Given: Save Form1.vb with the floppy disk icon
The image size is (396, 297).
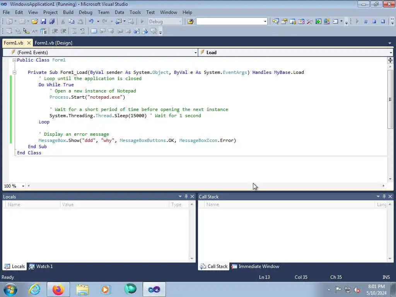Looking at the screenshot, I should pyautogui.click(x=43, y=22).
